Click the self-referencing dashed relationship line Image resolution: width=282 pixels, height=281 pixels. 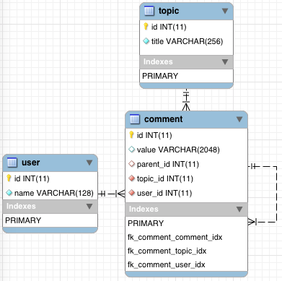pyautogui.click(x=276, y=194)
